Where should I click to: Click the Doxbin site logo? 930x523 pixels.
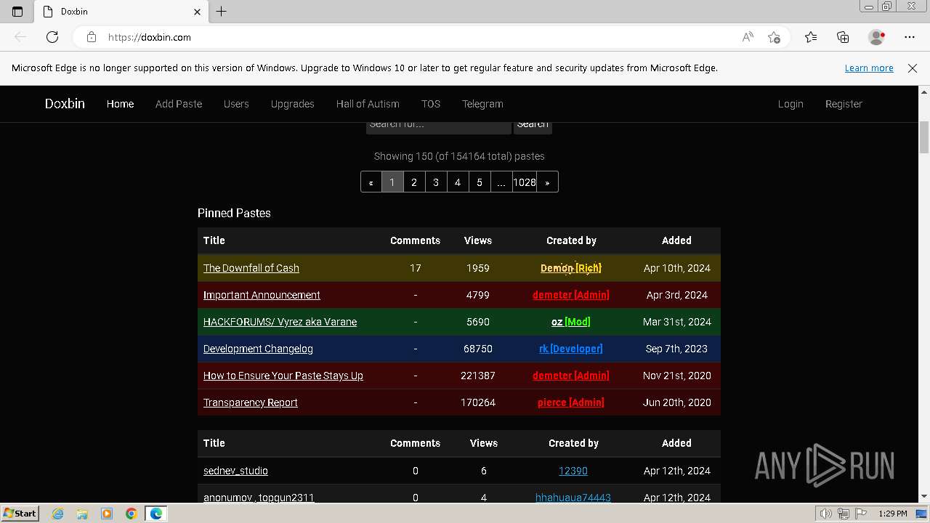tap(65, 104)
